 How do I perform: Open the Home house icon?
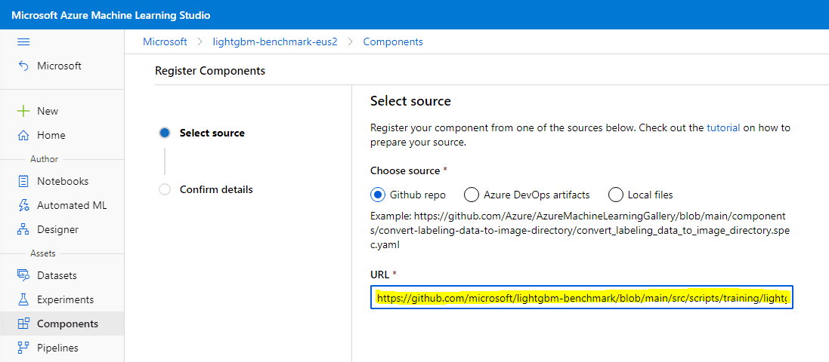coord(23,135)
